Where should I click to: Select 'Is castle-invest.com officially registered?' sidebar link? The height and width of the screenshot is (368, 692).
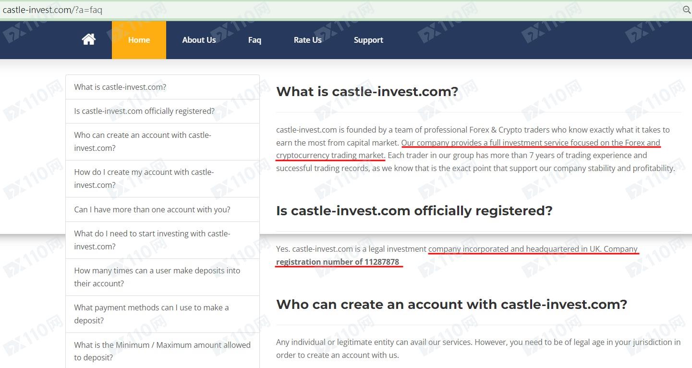point(144,111)
